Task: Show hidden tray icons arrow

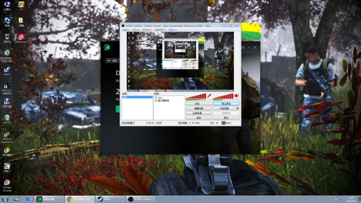Action: coord(332,199)
